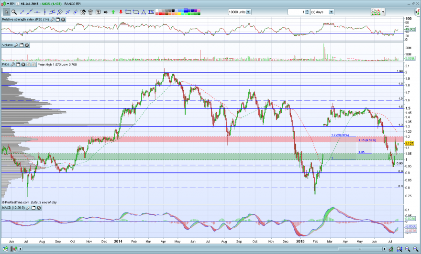This screenshot has height=254, width=421.
Task: Click the trash can delete objects icon
Action: [90, 12]
